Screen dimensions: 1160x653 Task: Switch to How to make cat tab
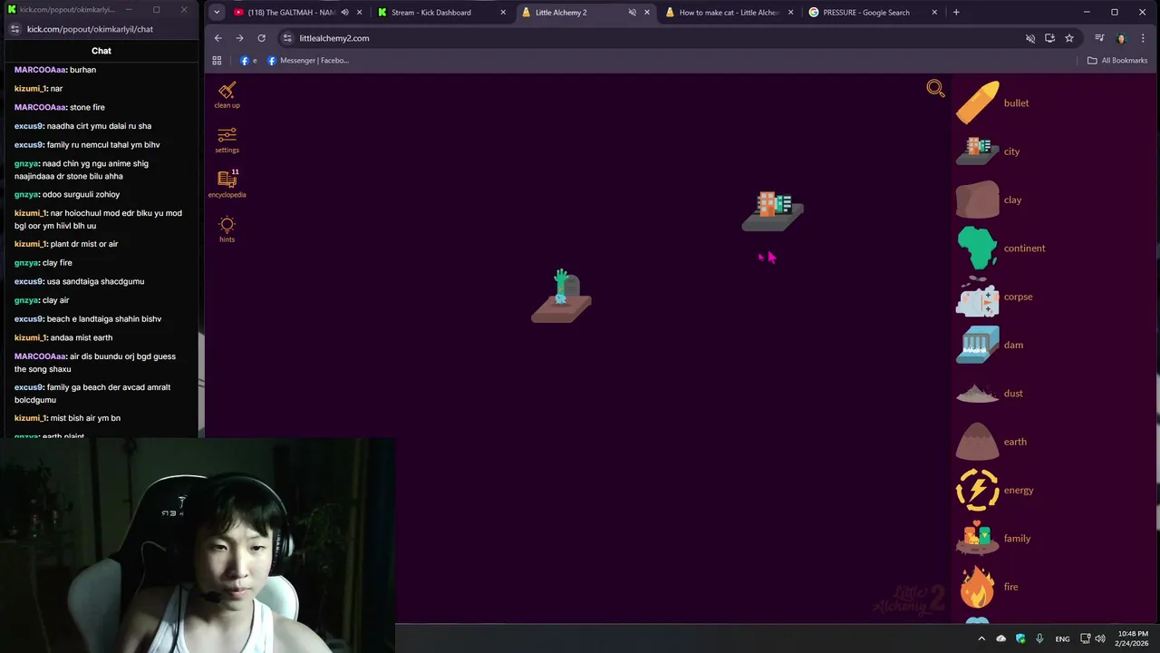(x=730, y=13)
